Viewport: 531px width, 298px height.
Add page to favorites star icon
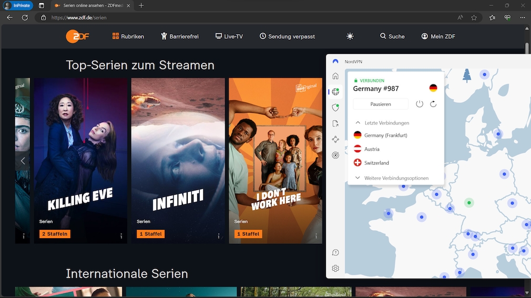pos(474,17)
